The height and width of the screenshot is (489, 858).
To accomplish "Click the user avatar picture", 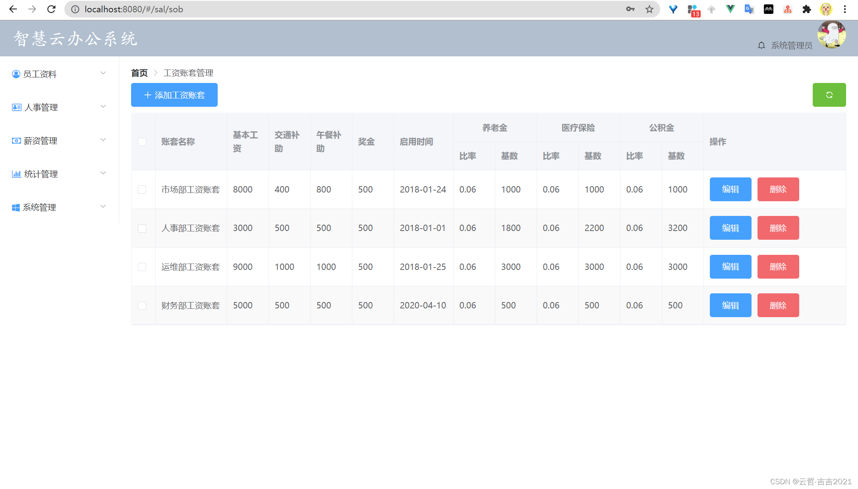I will 831,35.
